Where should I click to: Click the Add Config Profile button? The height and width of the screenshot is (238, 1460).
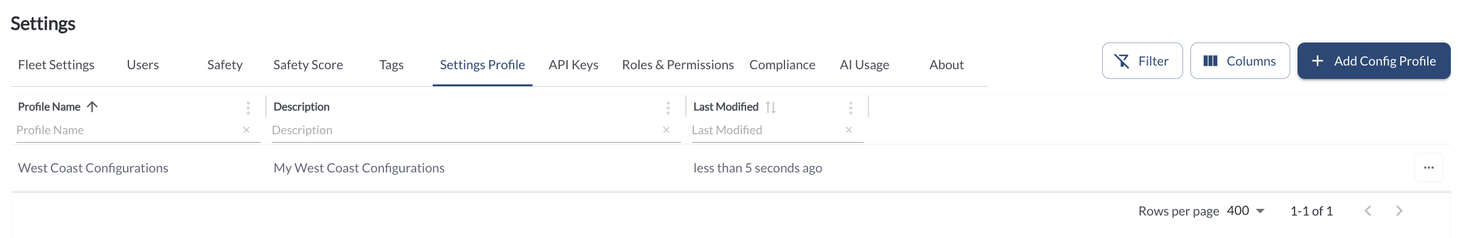(x=1374, y=61)
